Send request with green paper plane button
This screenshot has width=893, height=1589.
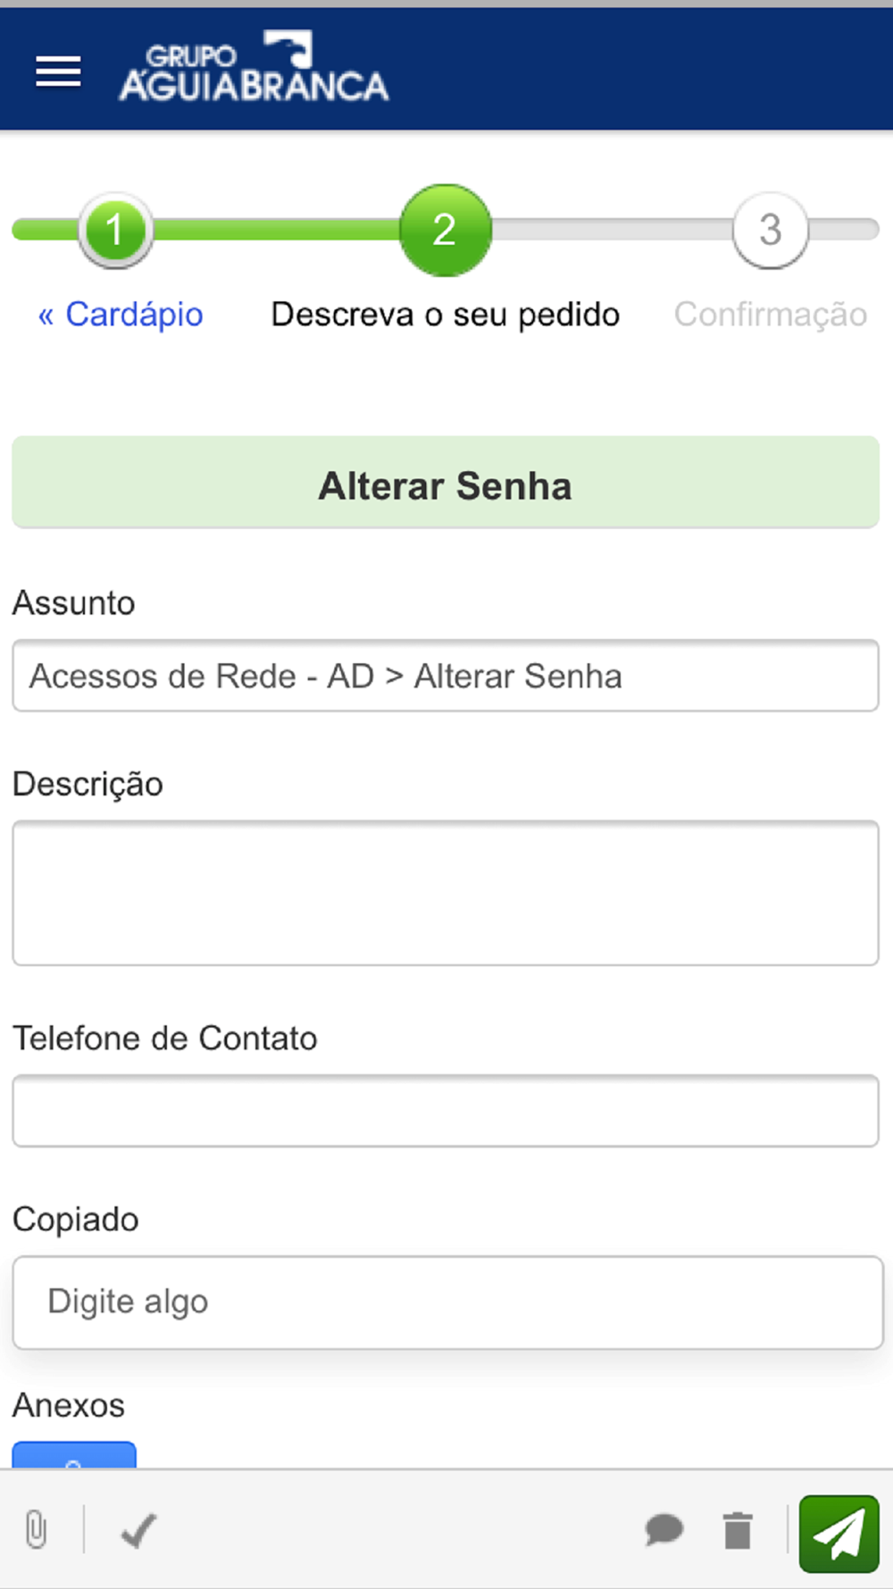click(x=839, y=1534)
